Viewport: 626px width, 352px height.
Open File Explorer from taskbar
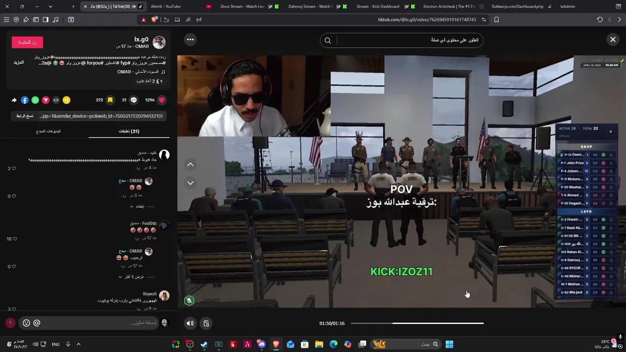point(319,344)
